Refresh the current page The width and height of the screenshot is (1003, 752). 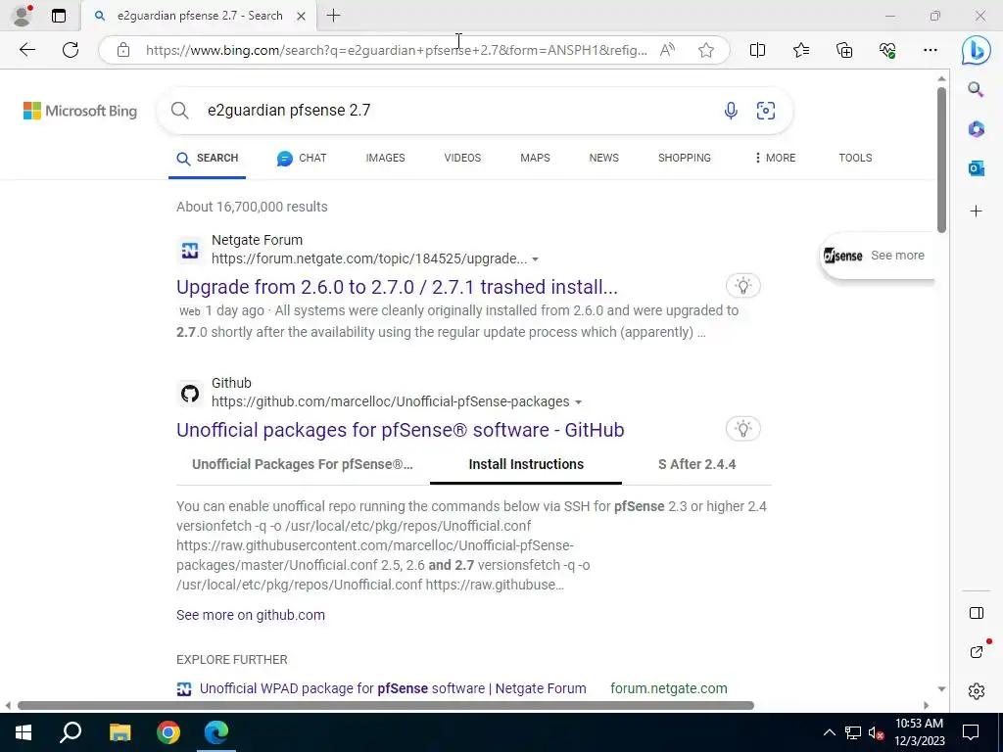[x=71, y=50]
